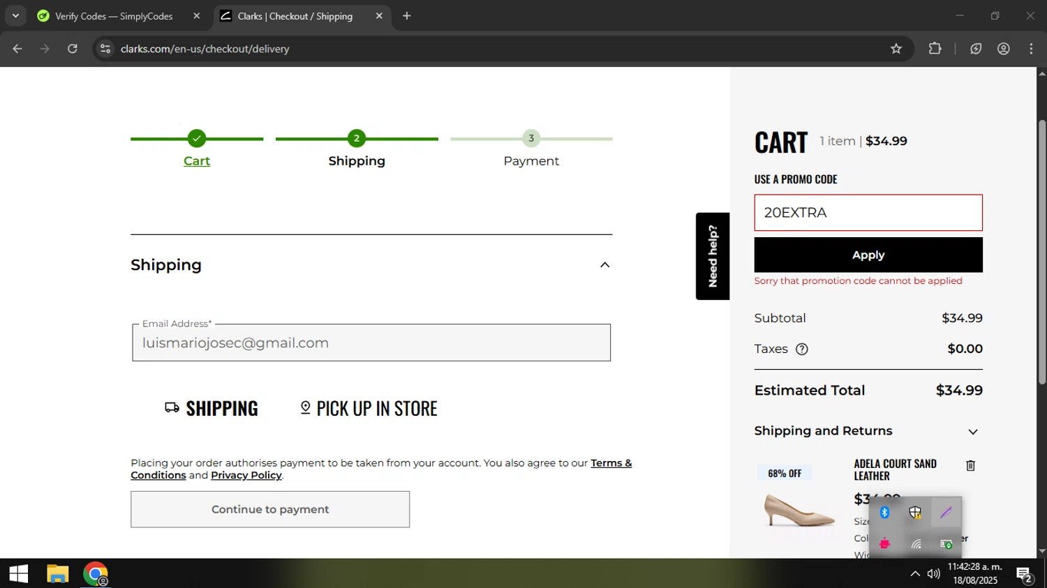
Task: Switch to Verify Codes — SimplyCodes tab
Action: click(119, 16)
